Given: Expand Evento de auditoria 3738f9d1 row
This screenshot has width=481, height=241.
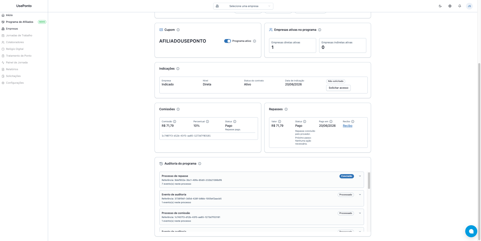Looking at the screenshot, I should tap(360, 195).
